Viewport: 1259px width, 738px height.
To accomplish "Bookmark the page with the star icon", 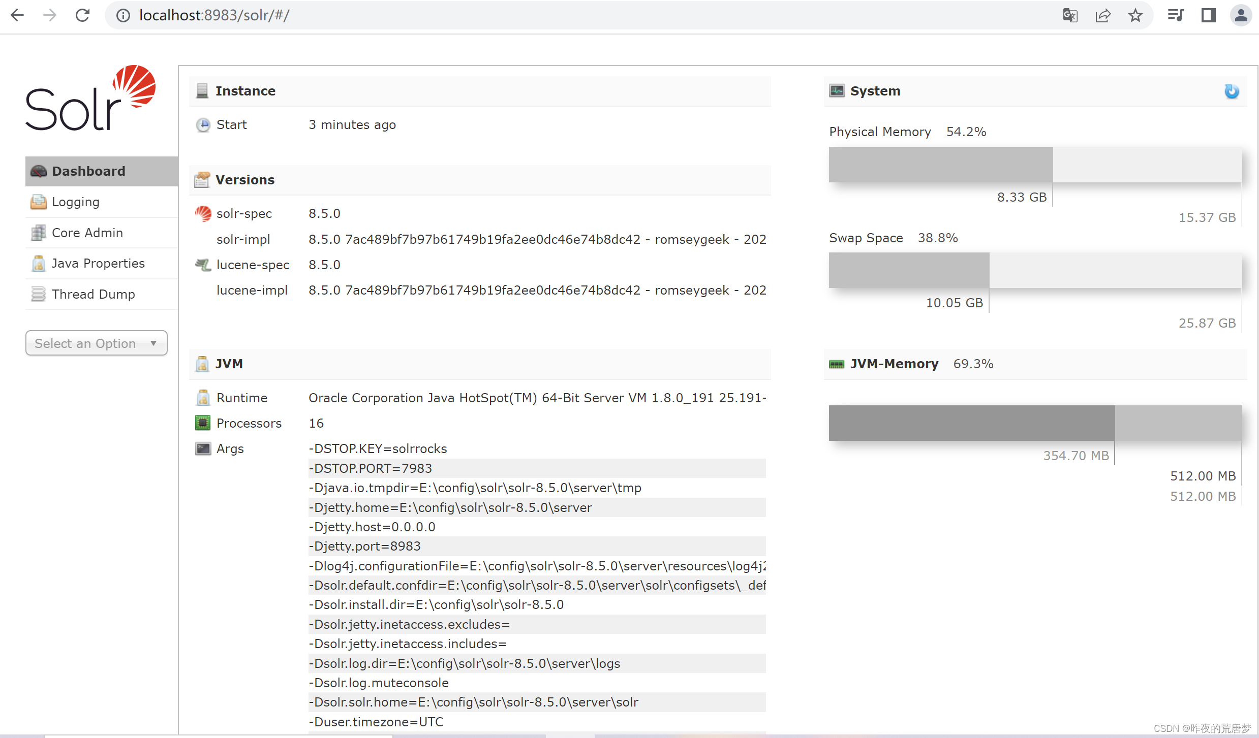I will point(1135,15).
